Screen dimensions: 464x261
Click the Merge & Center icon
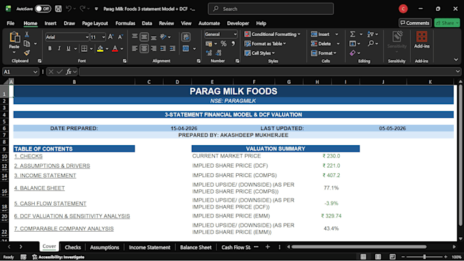(x=186, y=48)
